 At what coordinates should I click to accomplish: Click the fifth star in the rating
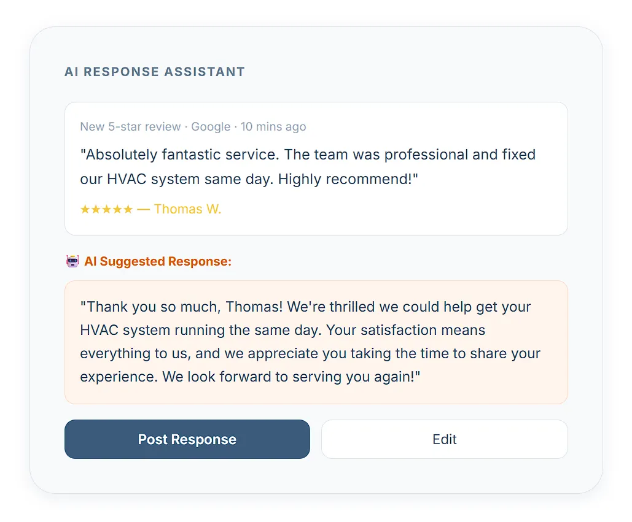tap(128, 209)
